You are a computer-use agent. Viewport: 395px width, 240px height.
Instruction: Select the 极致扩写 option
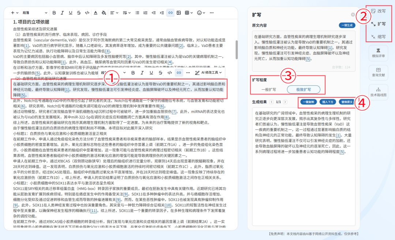303,90
